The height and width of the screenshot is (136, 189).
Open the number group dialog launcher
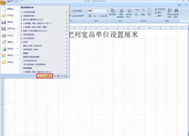click(x=106, y=21)
